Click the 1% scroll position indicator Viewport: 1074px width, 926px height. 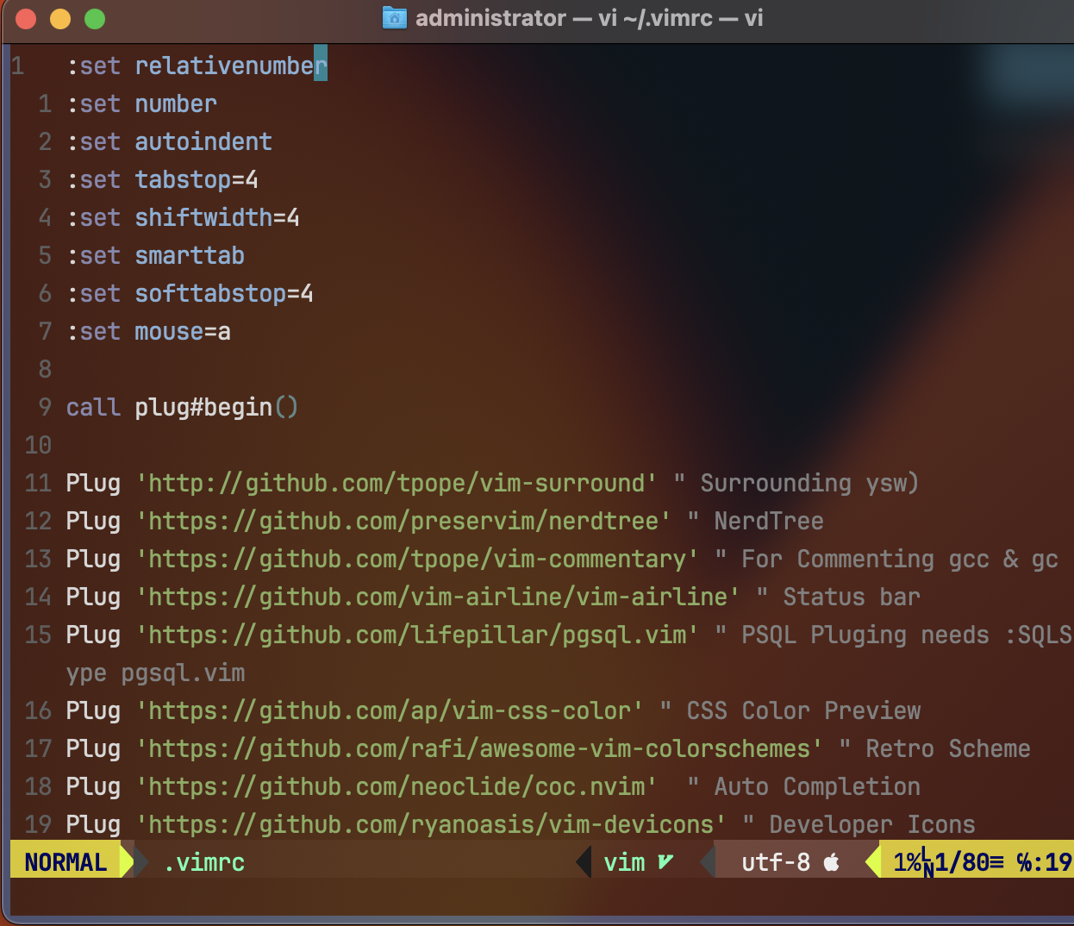click(907, 861)
